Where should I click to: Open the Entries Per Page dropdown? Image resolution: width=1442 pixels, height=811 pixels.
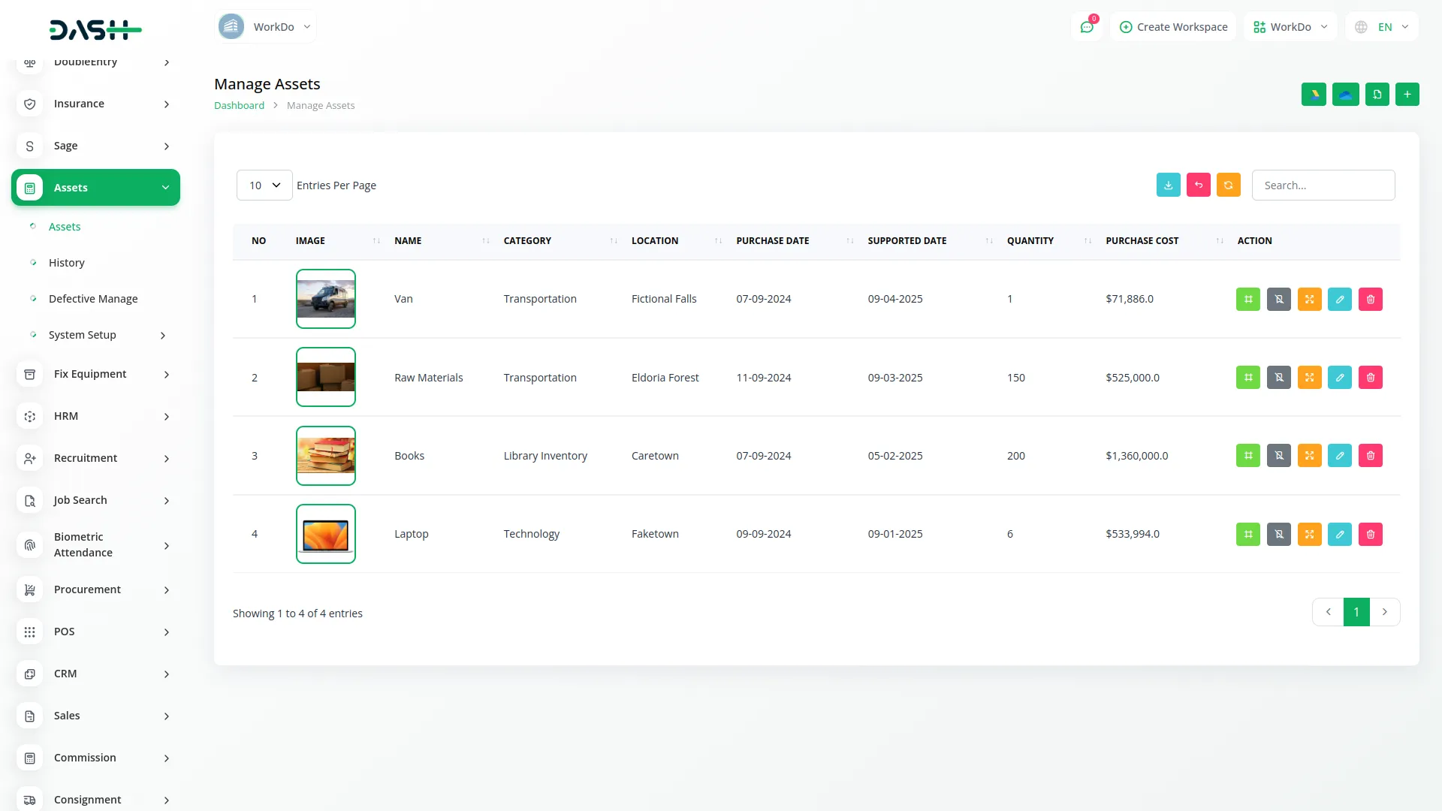tap(264, 185)
